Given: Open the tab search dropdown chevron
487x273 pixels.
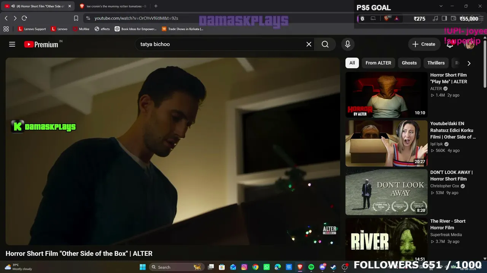Looking at the screenshot, I should coord(441,6).
